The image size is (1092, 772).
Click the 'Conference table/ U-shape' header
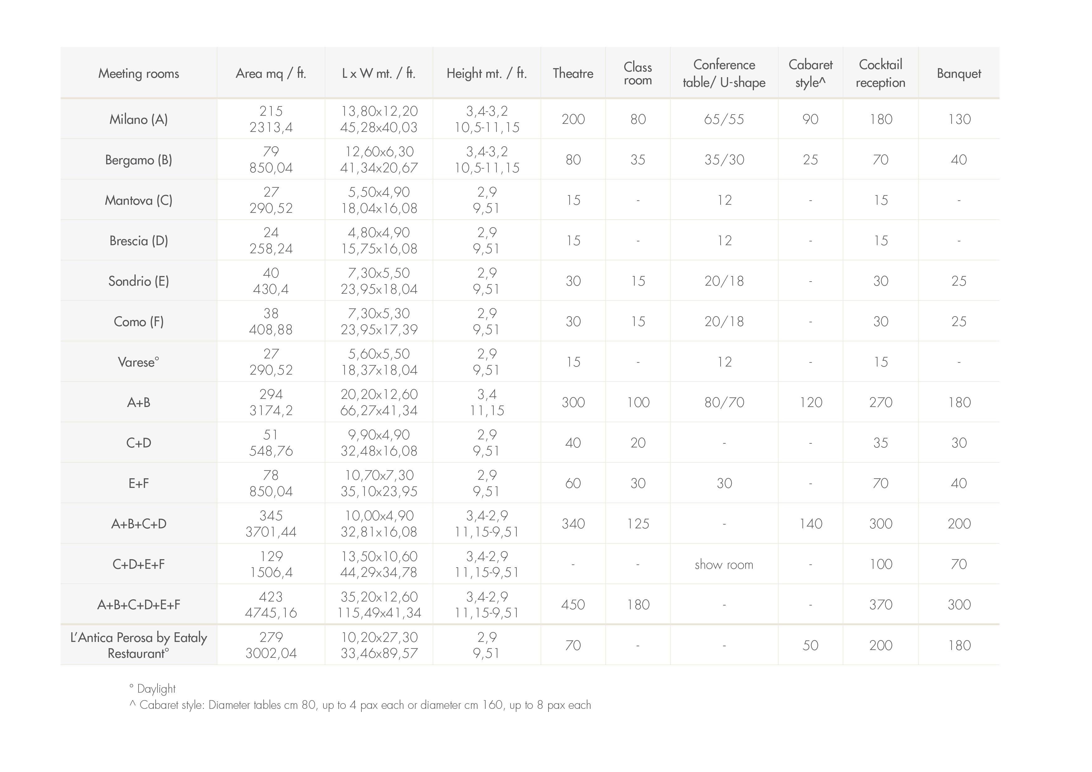(724, 74)
